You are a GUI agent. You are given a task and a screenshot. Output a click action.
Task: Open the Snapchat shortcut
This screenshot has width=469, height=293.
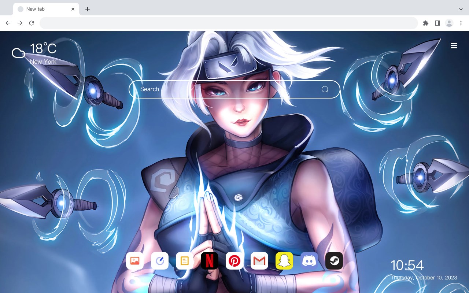tap(284, 261)
